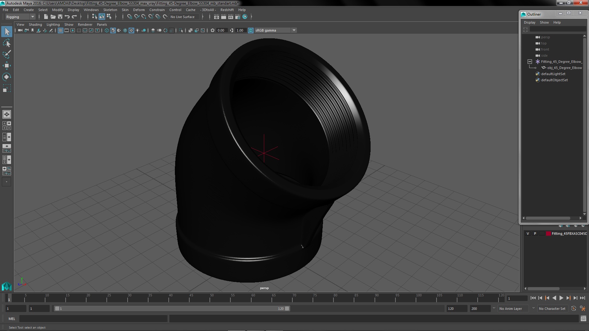Image resolution: width=589 pixels, height=331 pixels.
Task: Click the No Live Surface field
Action: [x=184, y=17]
